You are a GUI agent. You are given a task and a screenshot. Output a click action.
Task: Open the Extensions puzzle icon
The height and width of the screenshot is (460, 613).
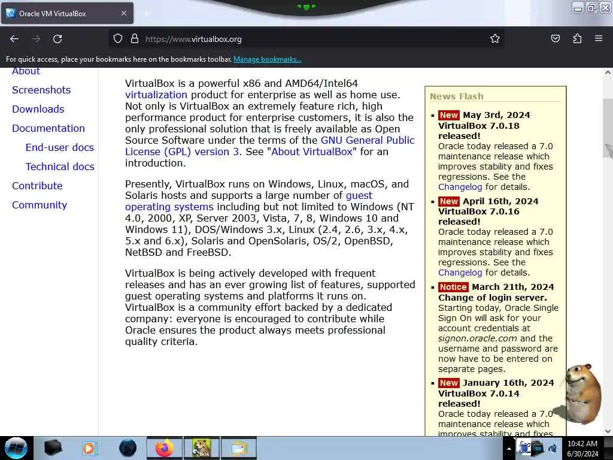577,39
